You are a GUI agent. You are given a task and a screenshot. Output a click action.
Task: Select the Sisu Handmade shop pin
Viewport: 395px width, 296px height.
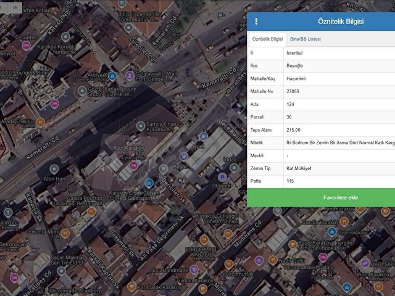194,270
